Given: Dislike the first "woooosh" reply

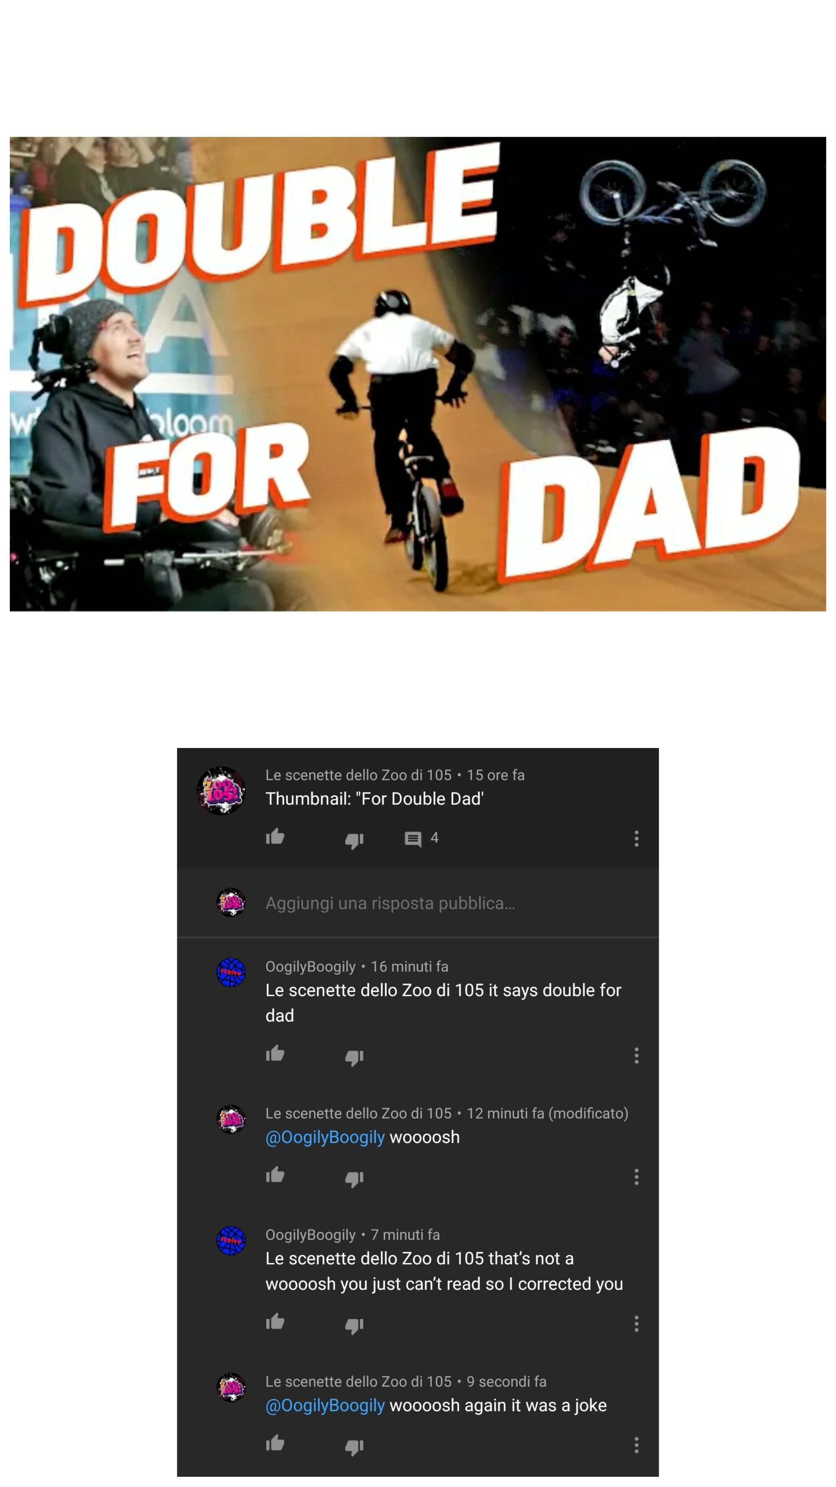Looking at the screenshot, I should [354, 1179].
